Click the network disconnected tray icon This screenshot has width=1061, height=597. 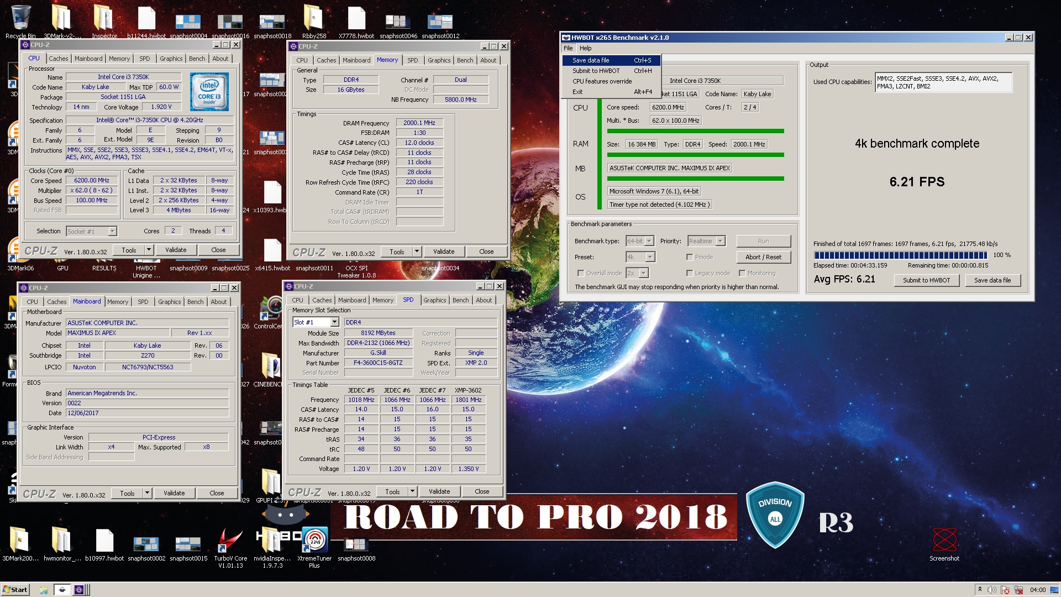(1018, 590)
